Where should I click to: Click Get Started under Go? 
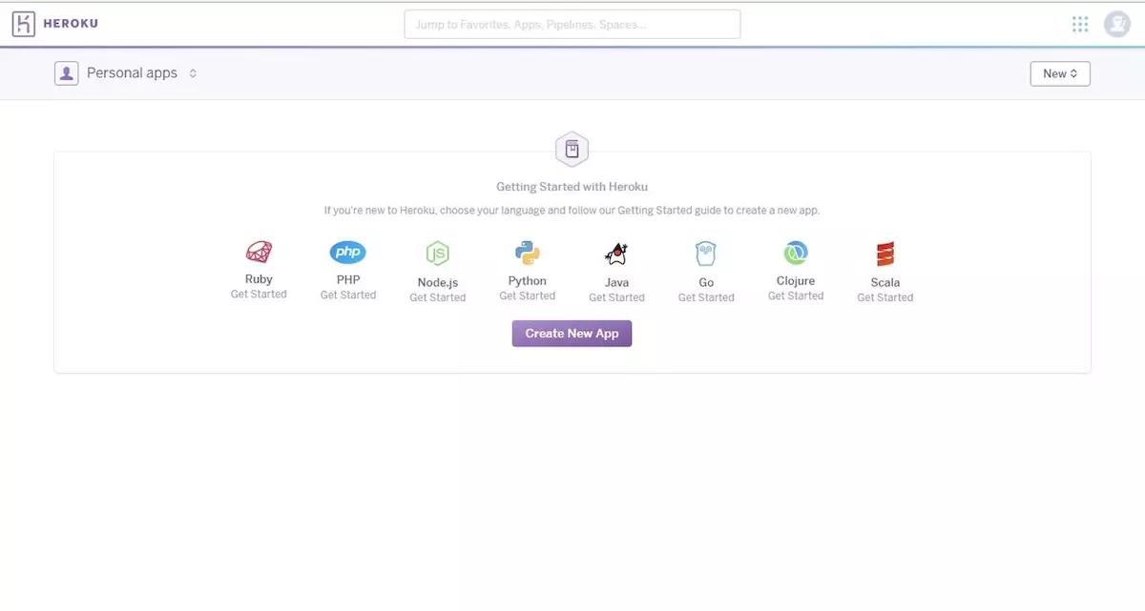706,297
